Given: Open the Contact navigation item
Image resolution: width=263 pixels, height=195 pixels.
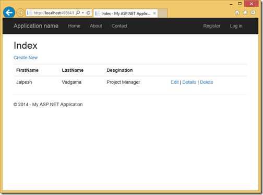Looking at the screenshot, I should 119,26.
